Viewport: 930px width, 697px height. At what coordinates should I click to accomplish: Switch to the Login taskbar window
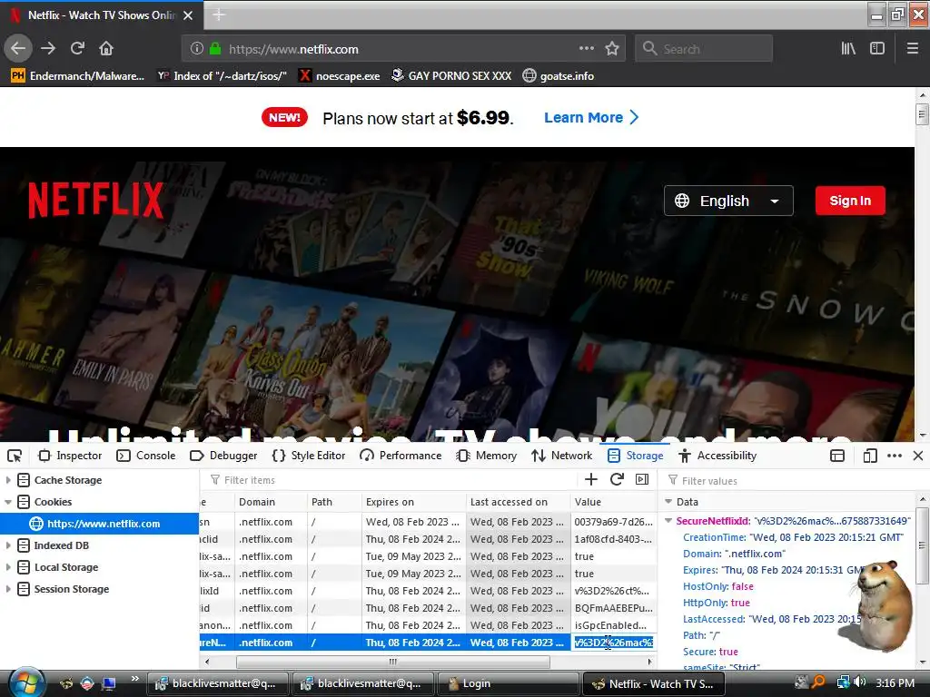(508, 683)
